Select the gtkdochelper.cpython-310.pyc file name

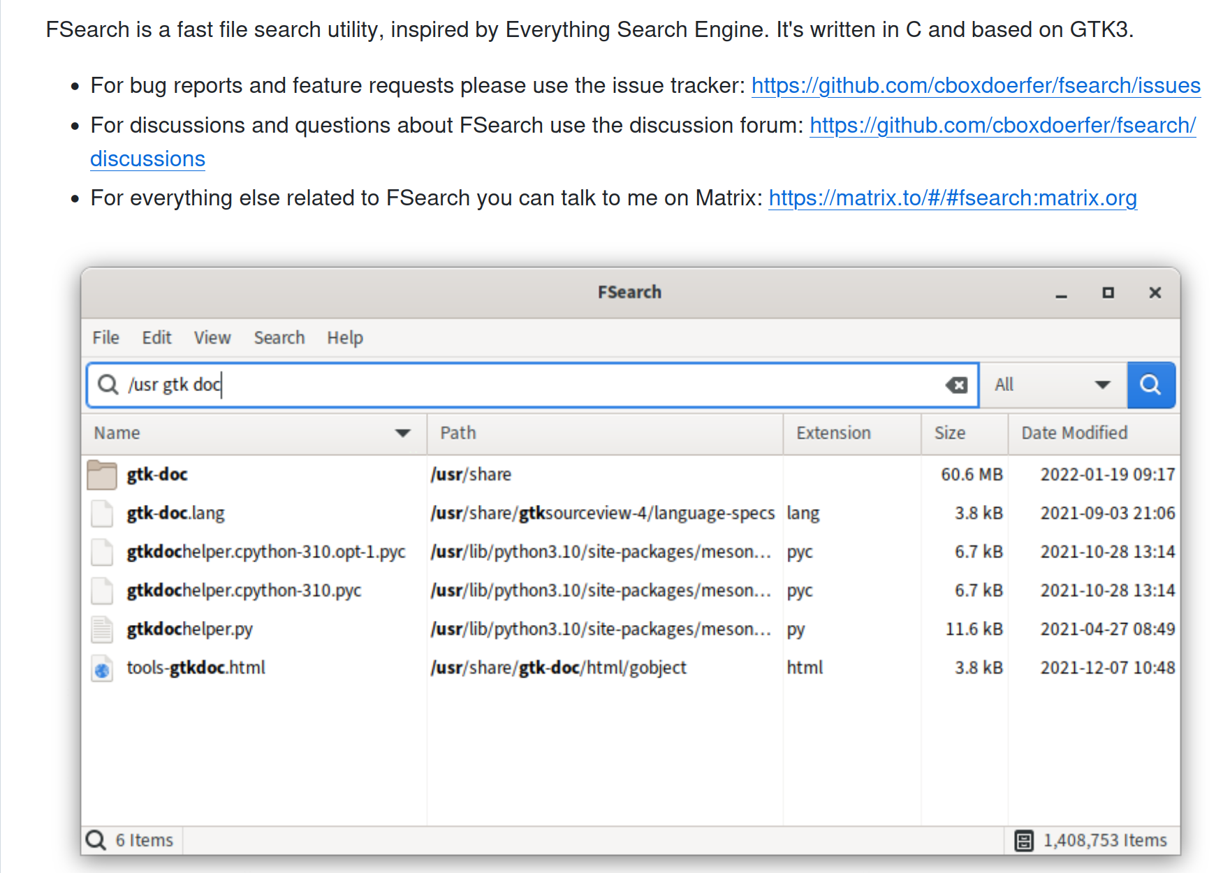(x=244, y=590)
